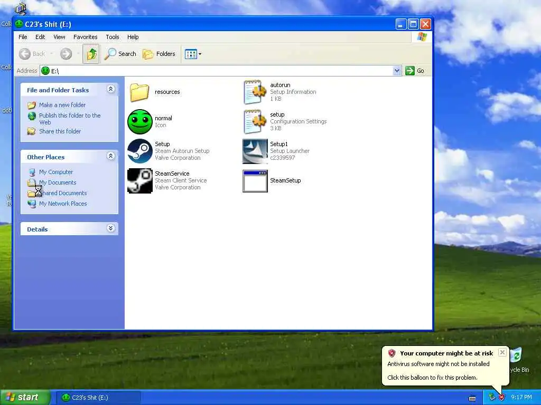Select the Steam Autorun Setup icon

click(x=139, y=151)
